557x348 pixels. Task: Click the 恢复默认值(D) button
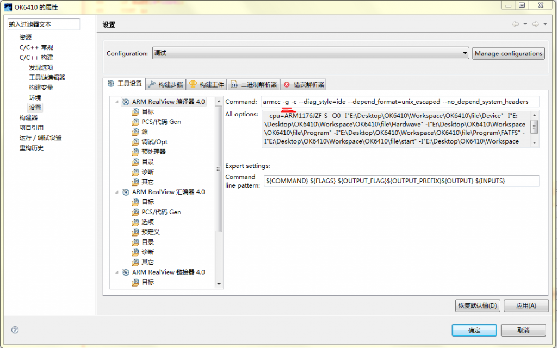pos(478,306)
